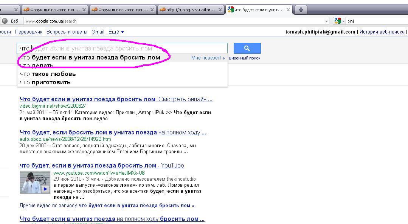Open the result ending "на полном ходу бросить лом ..."
408x224 pixels.
[x=112, y=219]
